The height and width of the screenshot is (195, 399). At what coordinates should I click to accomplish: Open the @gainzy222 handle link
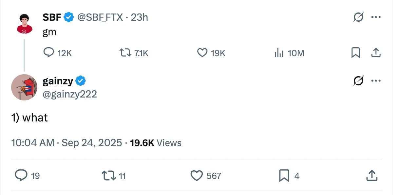[70, 94]
